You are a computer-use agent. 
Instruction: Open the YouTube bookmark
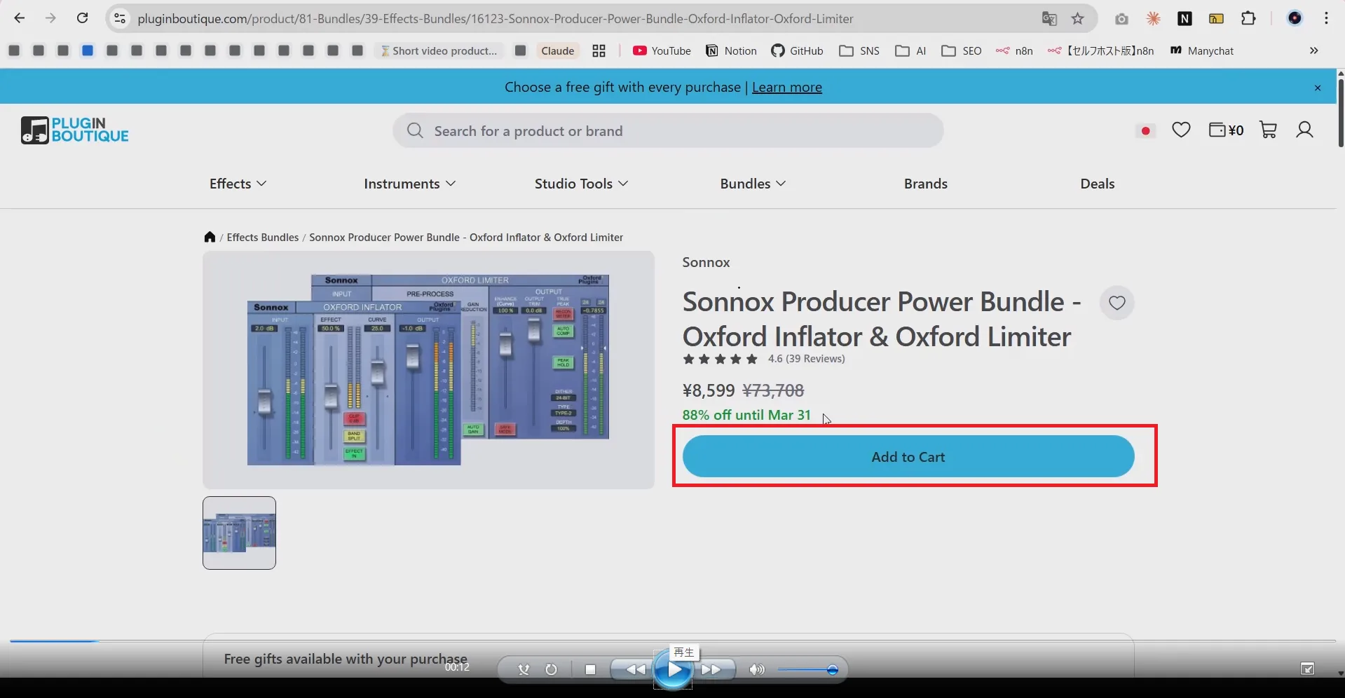(x=660, y=50)
